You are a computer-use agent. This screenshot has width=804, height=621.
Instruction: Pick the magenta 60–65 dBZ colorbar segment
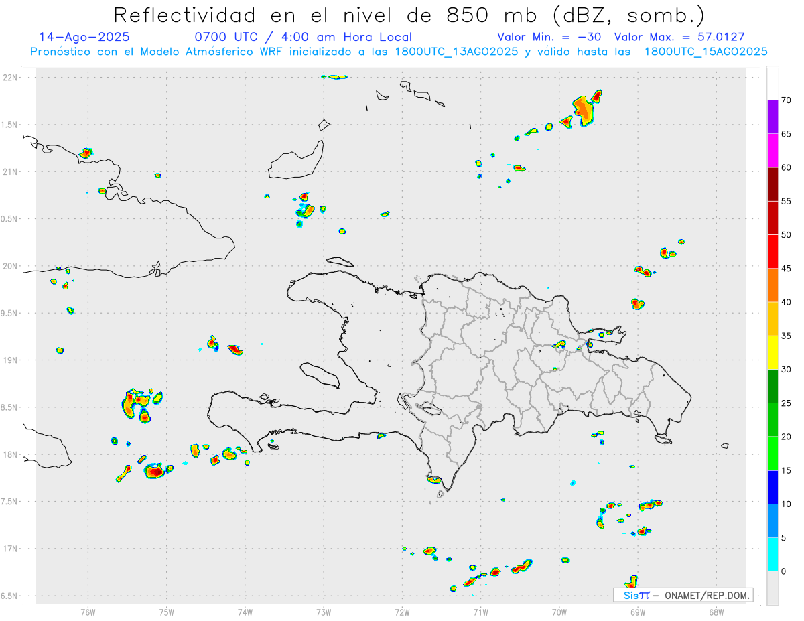point(773,151)
